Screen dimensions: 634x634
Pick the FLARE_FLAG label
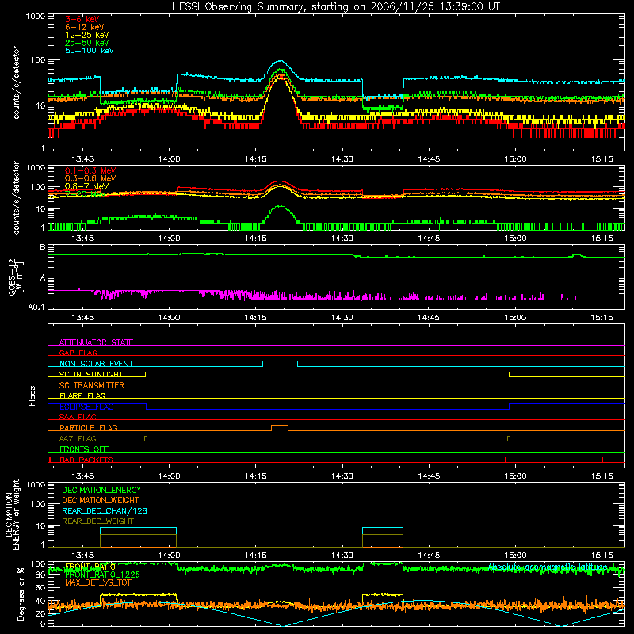tap(82, 395)
